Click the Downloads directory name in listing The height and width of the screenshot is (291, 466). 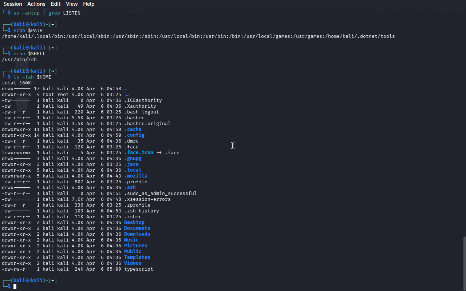coord(137,234)
